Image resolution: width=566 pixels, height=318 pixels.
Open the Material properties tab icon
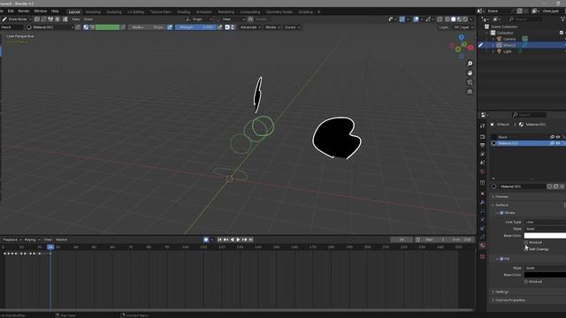[x=483, y=246]
